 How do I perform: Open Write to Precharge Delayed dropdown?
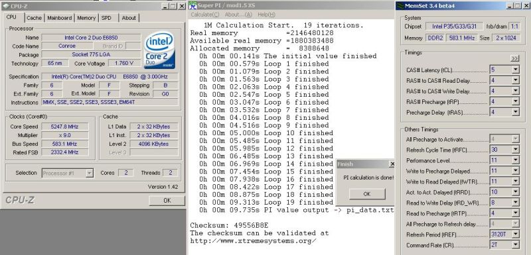pos(515,171)
